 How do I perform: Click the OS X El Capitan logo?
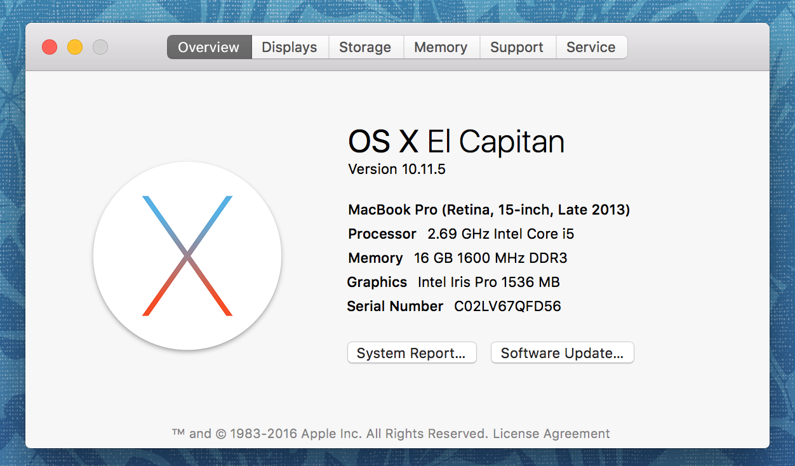[x=187, y=255]
